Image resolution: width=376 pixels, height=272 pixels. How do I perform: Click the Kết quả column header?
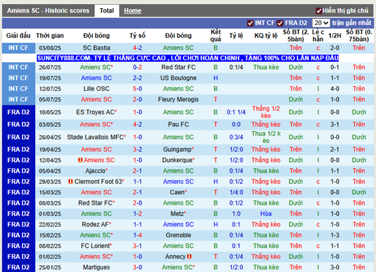pyautogui.click(x=215, y=36)
